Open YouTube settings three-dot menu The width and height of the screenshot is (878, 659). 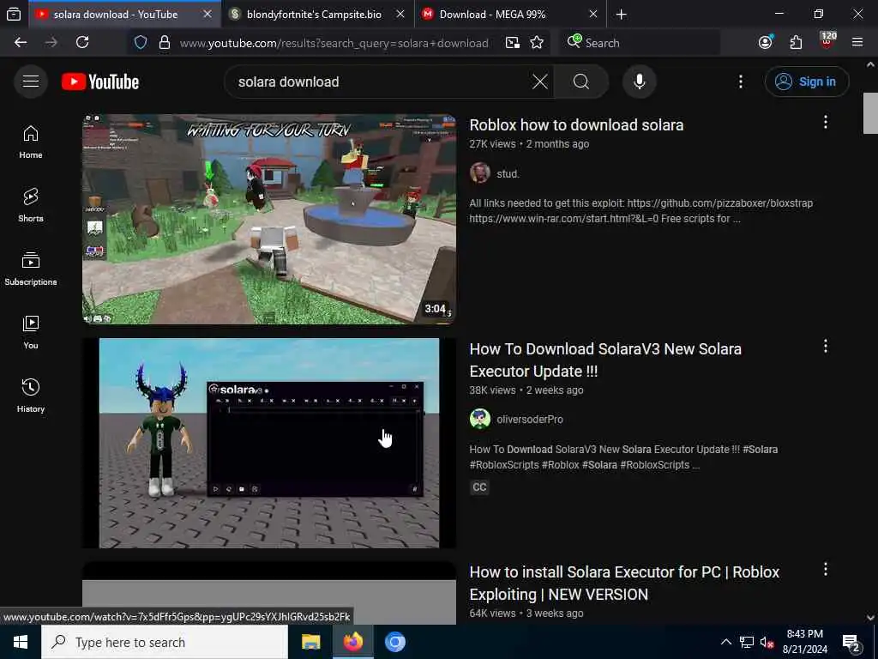point(741,82)
